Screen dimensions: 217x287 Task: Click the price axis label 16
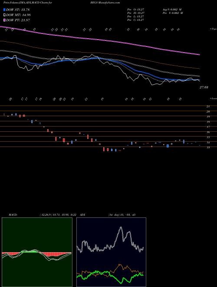tap(208, 132)
